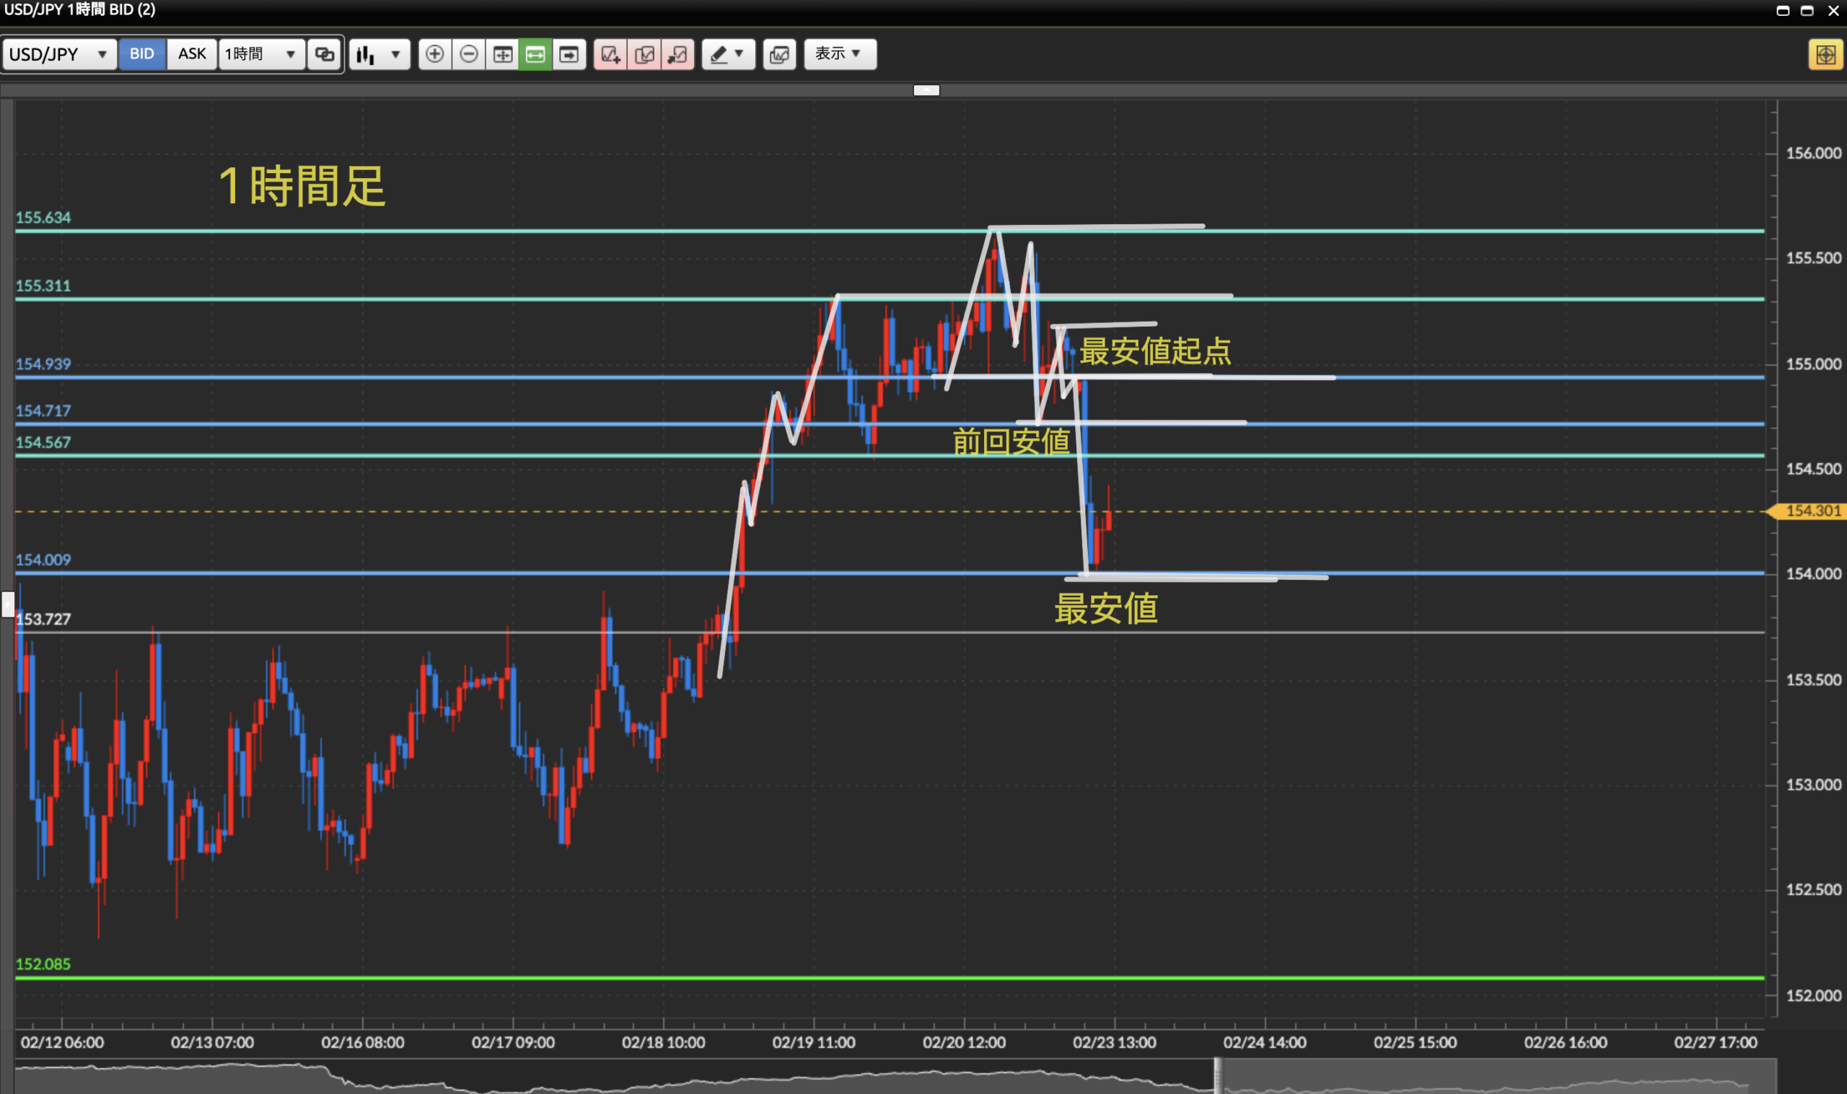This screenshot has height=1094, width=1847.
Task: Open the 1時間 timeframe dropdown
Action: [x=261, y=54]
